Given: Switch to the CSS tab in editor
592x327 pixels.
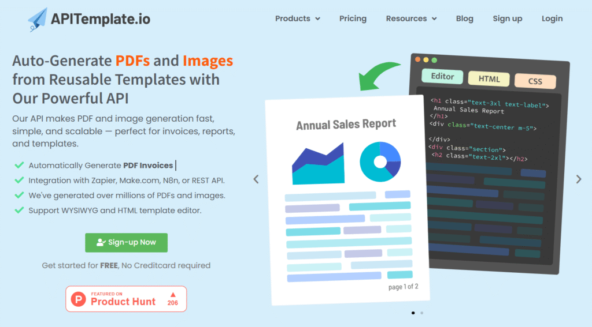Looking at the screenshot, I should [x=535, y=81].
